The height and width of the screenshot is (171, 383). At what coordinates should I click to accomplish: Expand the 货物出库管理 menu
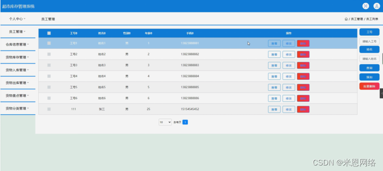(18, 83)
